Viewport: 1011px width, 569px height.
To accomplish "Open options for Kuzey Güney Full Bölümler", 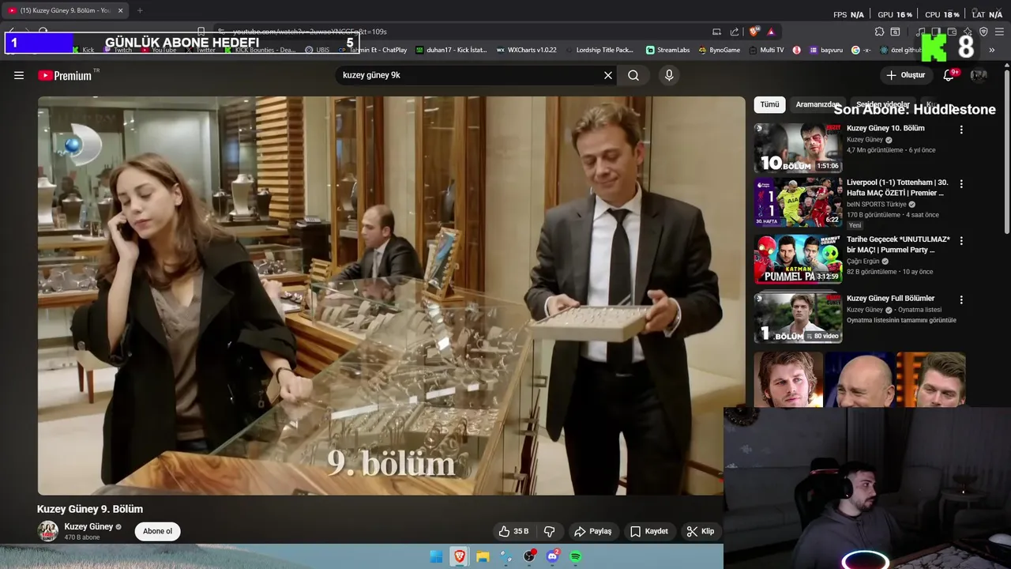I will click(x=961, y=300).
